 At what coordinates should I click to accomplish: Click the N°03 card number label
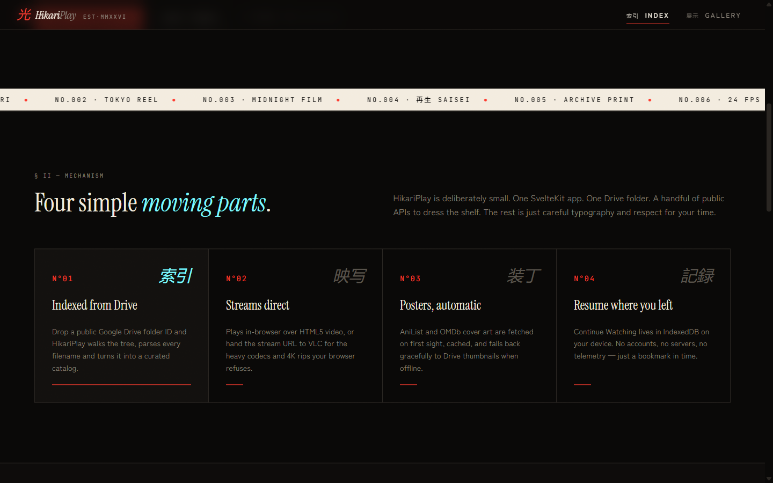point(410,279)
